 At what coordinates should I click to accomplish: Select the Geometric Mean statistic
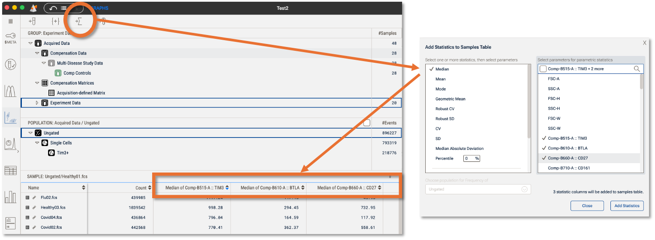450,99
